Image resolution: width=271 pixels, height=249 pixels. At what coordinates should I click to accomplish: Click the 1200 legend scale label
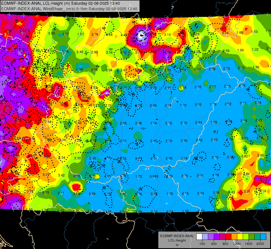click(x=237, y=244)
